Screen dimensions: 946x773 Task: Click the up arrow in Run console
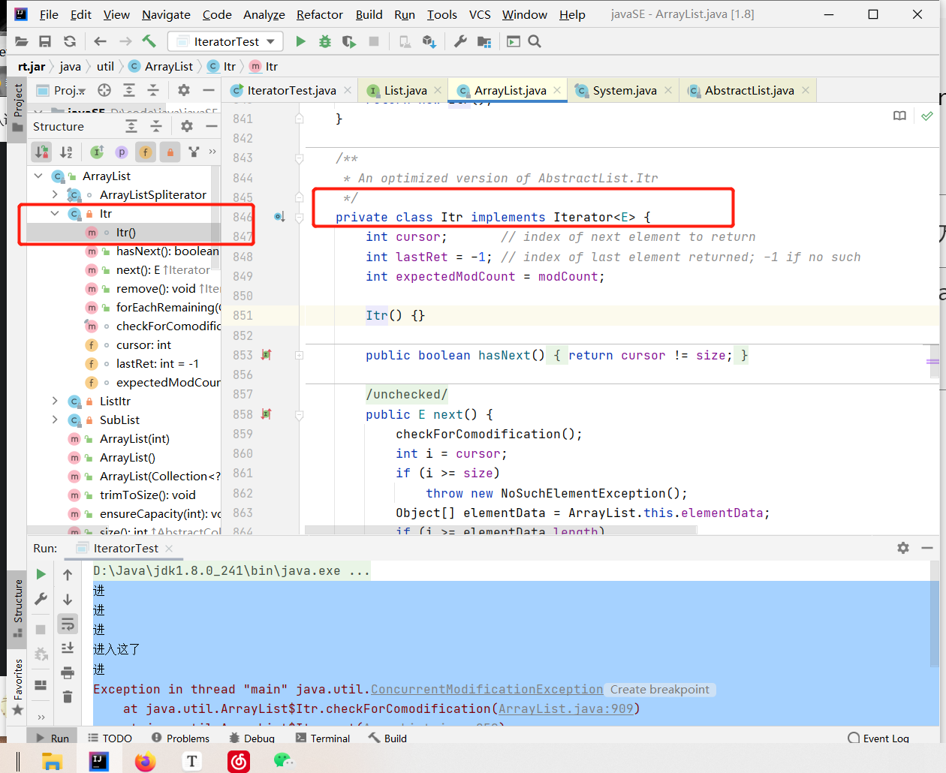(68, 575)
